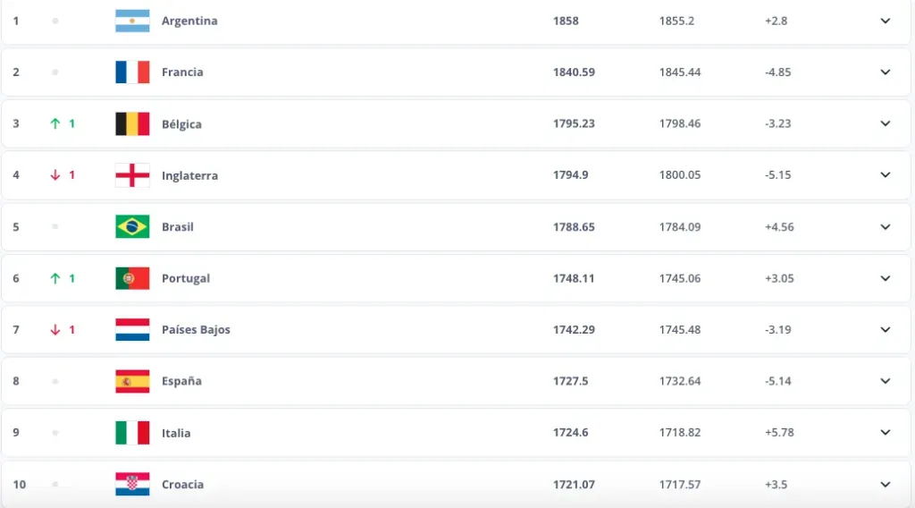
Task: Click the Países Bajos flag icon
Action: (x=132, y=330)
